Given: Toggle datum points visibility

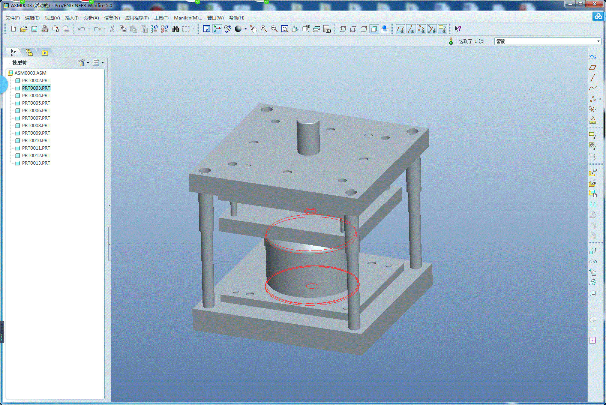Looking at the screenshot, I should (421, 29).
